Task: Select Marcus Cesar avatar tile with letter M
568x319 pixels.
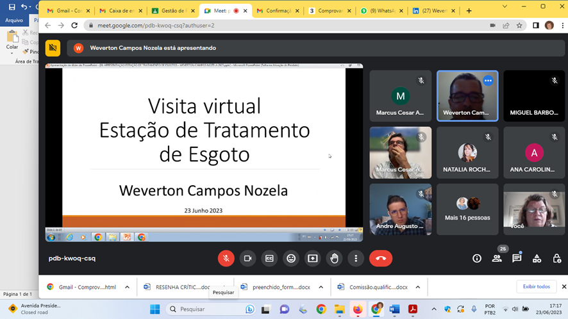Action: click(400, 96)
